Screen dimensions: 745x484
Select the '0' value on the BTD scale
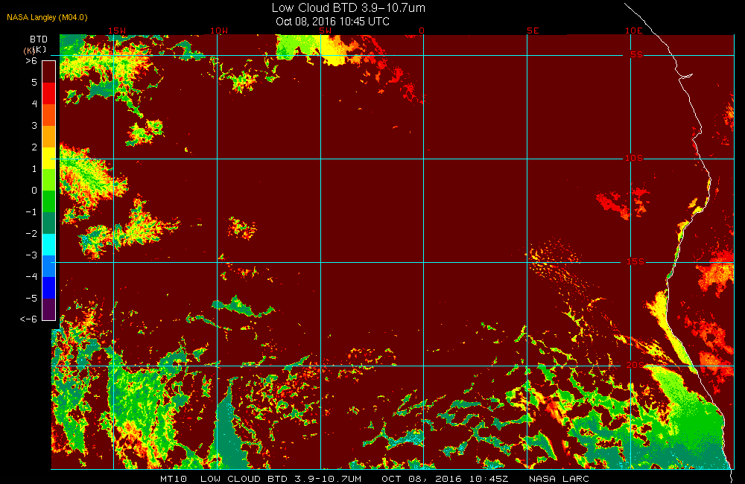34,191
